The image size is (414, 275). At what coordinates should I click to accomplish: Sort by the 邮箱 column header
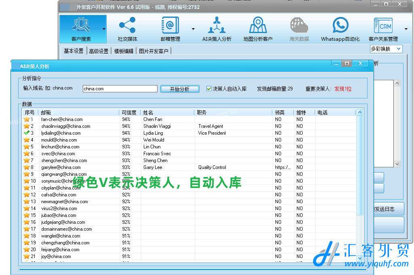[79, 112]
